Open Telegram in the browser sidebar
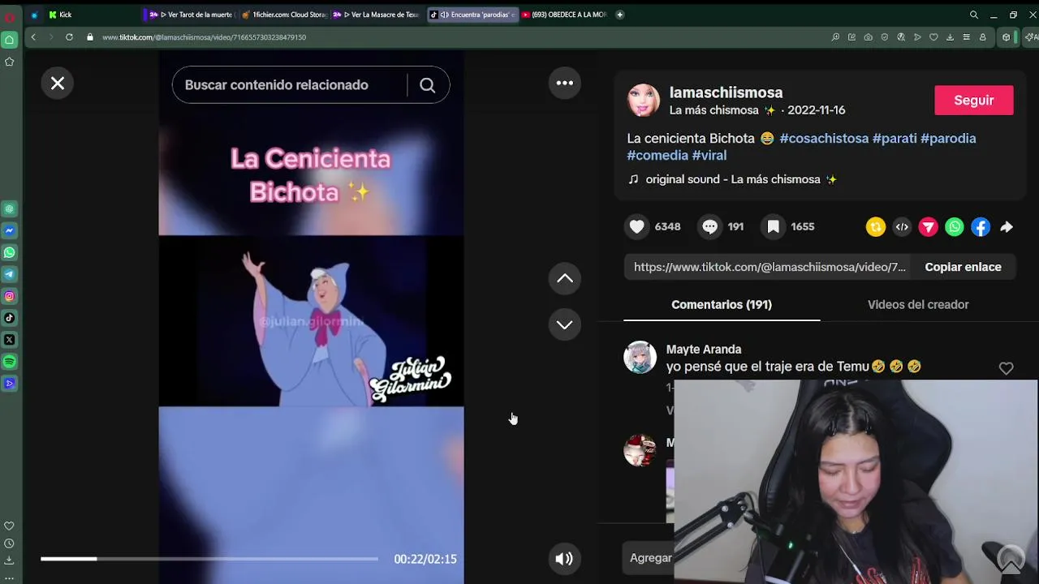The height and width of the screenshot is (584, 1039). (10, 275)
